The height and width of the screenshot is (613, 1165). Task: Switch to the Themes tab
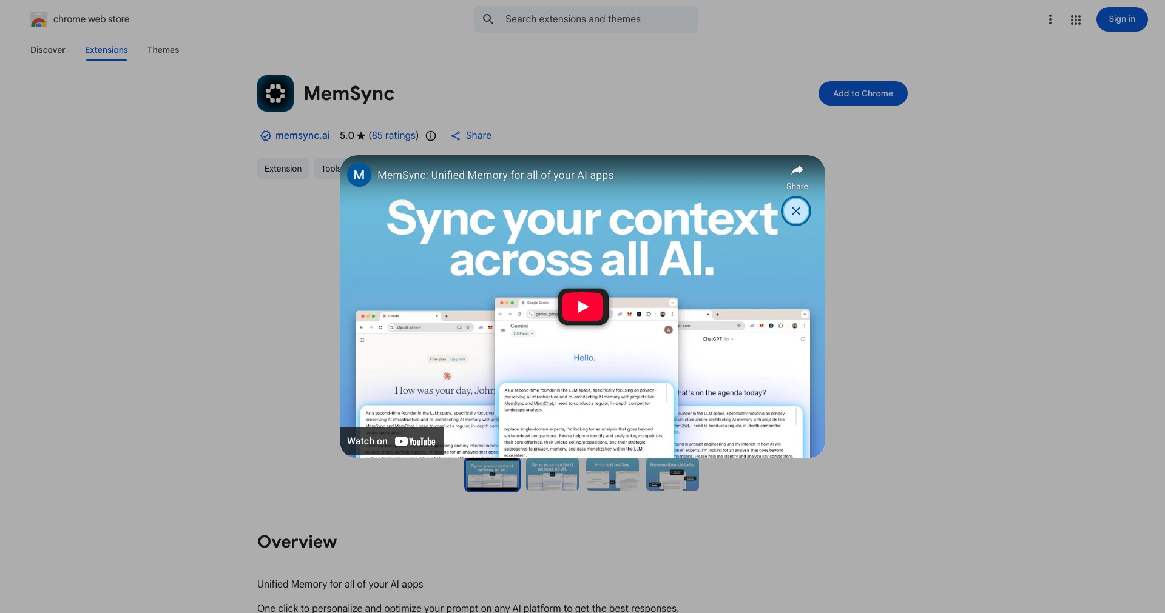point(163,50)
